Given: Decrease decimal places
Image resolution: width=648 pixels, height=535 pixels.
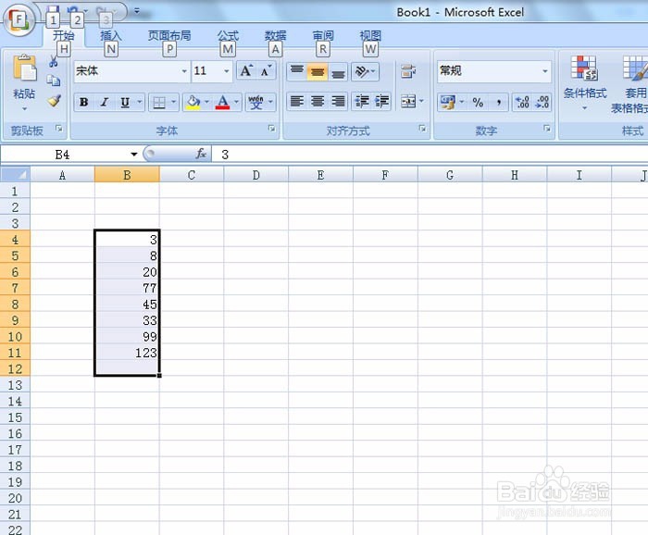Looking at the screenshot, I should click(x=542, y=102).
